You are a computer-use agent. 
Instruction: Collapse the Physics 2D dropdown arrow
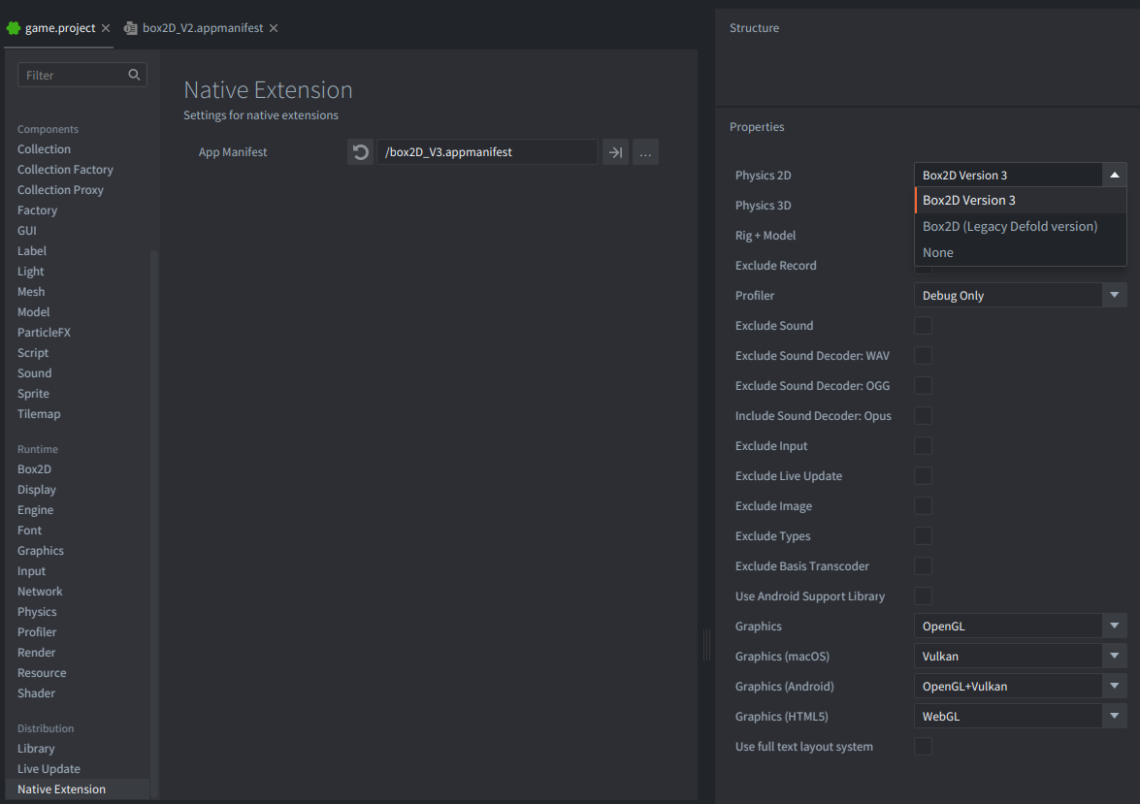pos(1114,175)
